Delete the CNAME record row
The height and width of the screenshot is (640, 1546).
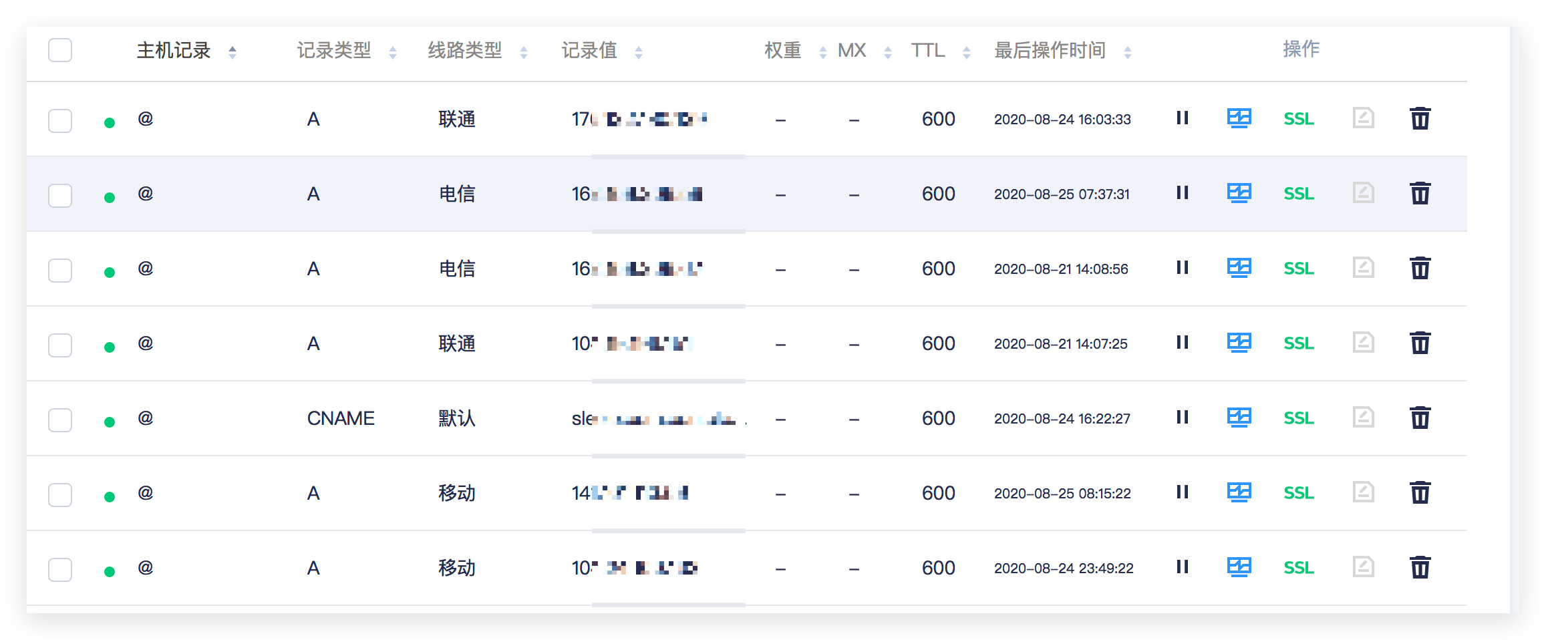pyautogui.click(x=1420, y=418)
